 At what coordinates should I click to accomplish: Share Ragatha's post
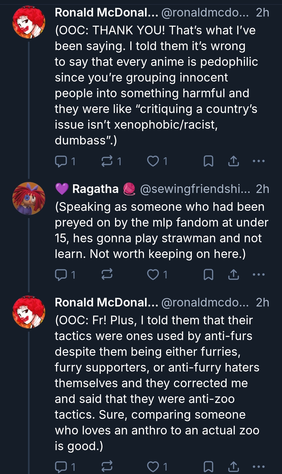coord(233,275)
